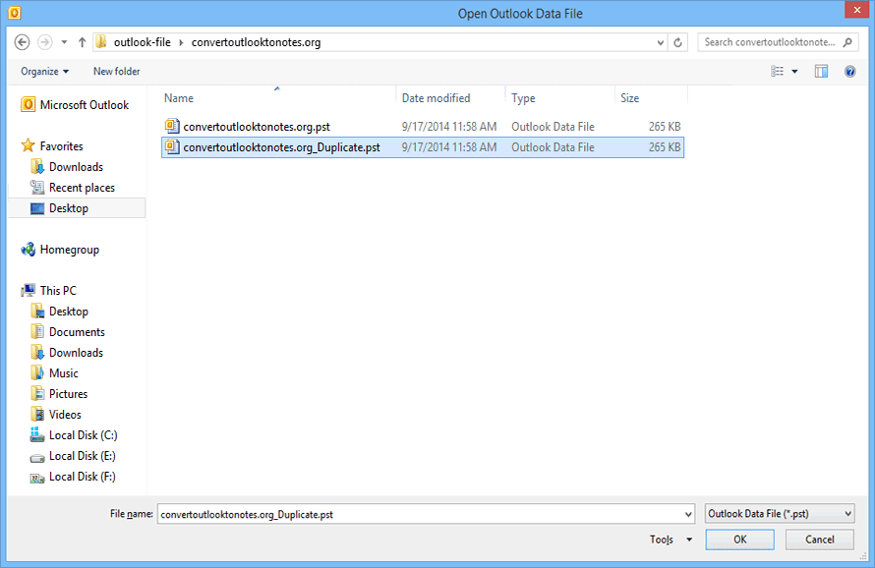Image resolution: width=875 pixels, height=568 pixels.
Task: Open Desktop under This PC
Action: tap(59, 312)
